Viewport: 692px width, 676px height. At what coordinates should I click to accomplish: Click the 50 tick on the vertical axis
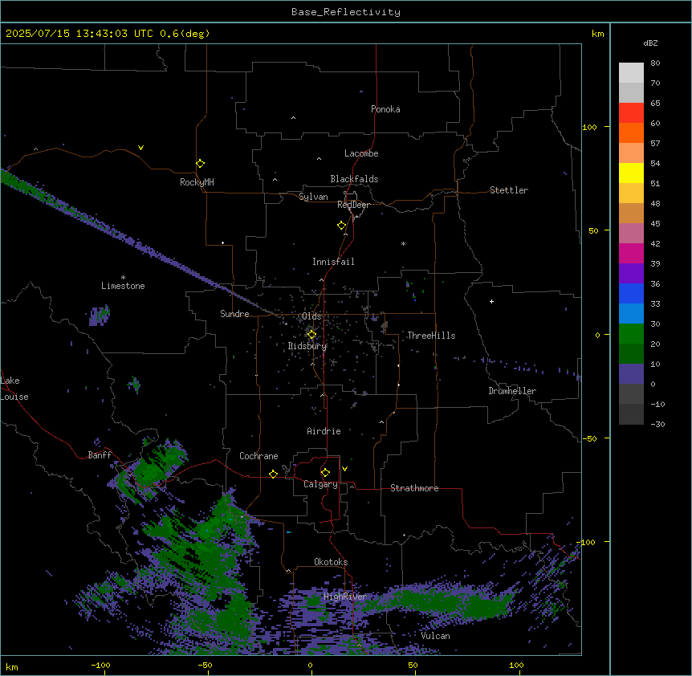pyautogui.click(x=593, y=230)
